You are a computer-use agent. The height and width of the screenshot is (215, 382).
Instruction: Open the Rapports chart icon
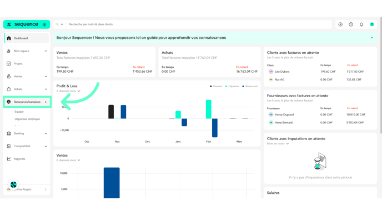(x=9, y=159)
